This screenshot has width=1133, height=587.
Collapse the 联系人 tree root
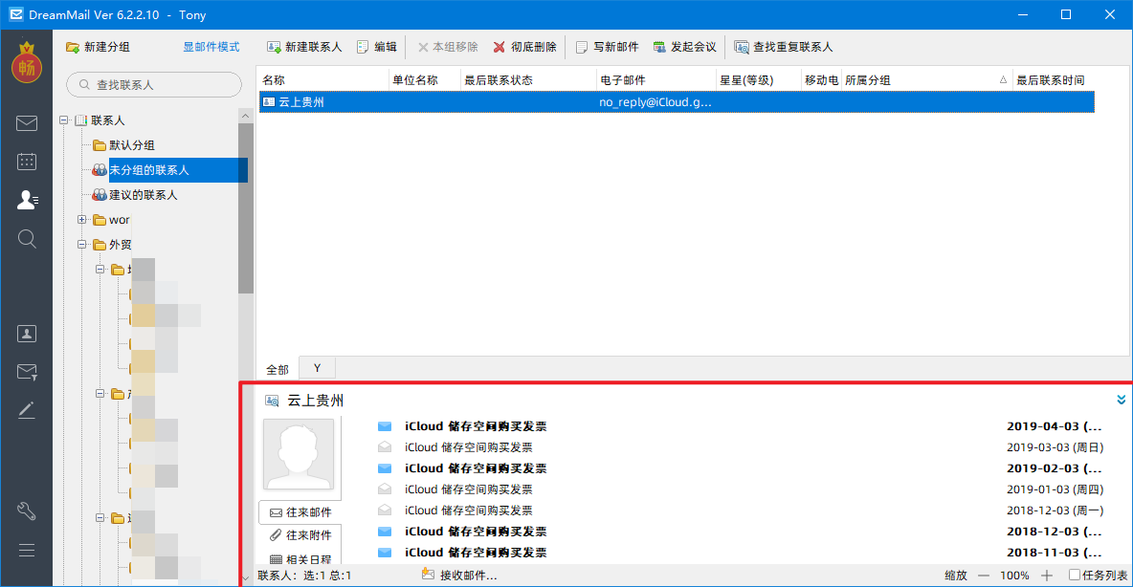(x=63, y=120)
